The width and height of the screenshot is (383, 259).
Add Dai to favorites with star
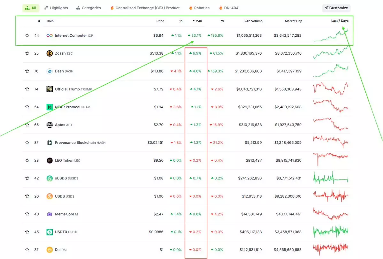tap(27, 250)
